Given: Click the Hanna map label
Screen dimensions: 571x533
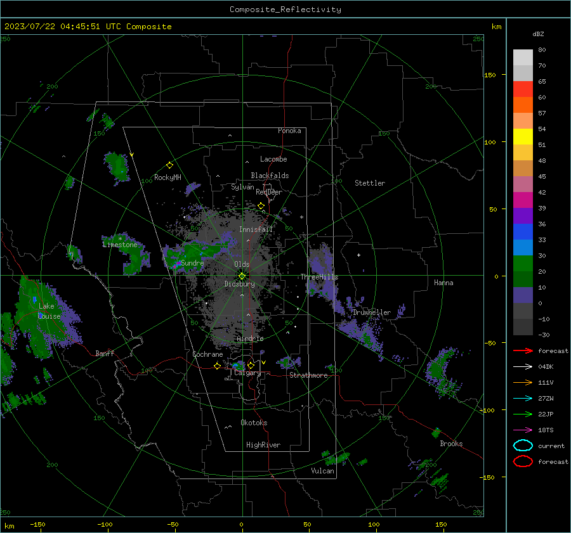Looking at the screenshot, I should pos(443,283).
